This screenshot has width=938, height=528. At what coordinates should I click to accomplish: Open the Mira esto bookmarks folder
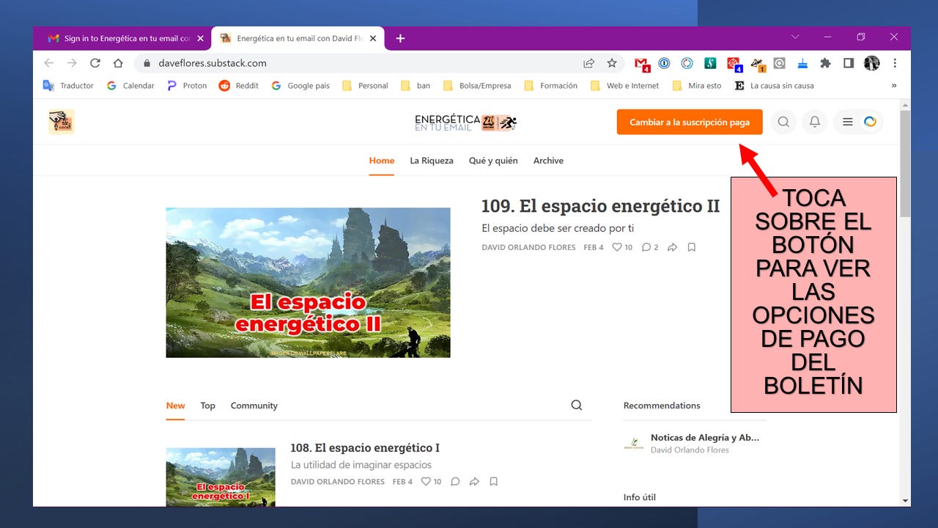pyautogui.click(x=696, y=86)
